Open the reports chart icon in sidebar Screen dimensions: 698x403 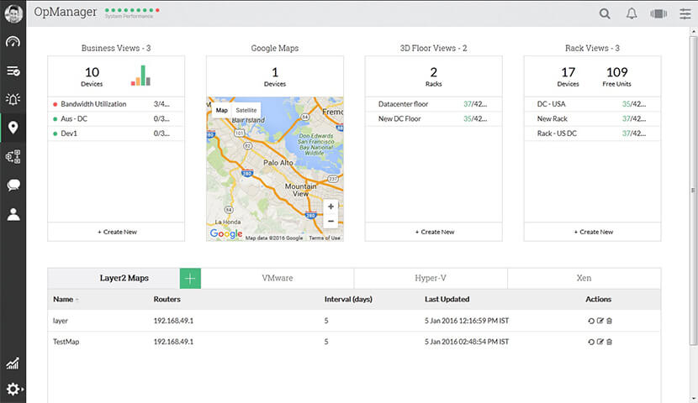click(13, 364)
